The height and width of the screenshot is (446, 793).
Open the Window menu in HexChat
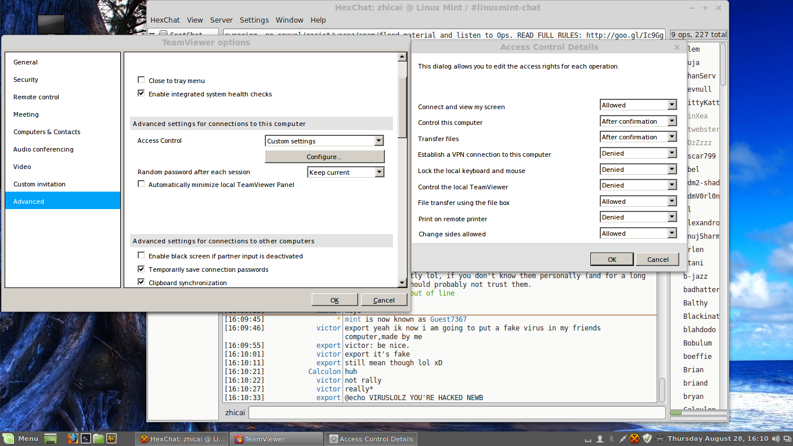click(290, 20)
